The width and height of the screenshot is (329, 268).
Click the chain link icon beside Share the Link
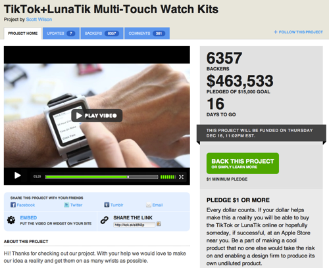105,220
